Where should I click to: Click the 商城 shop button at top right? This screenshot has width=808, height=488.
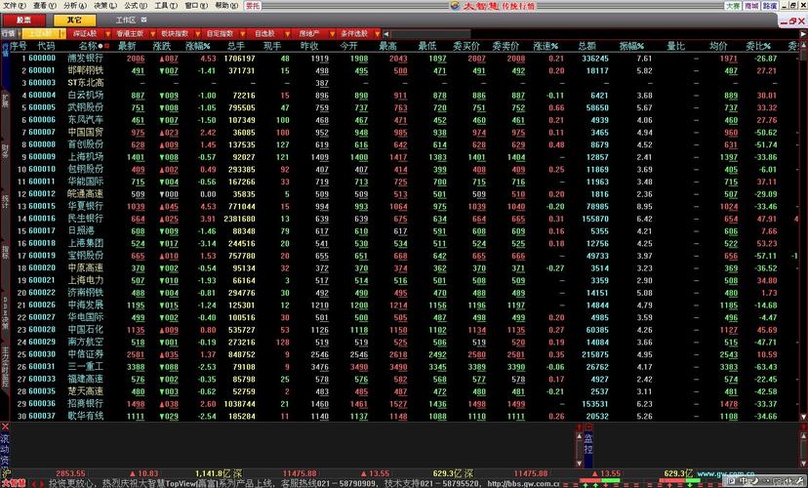(751, 6)
